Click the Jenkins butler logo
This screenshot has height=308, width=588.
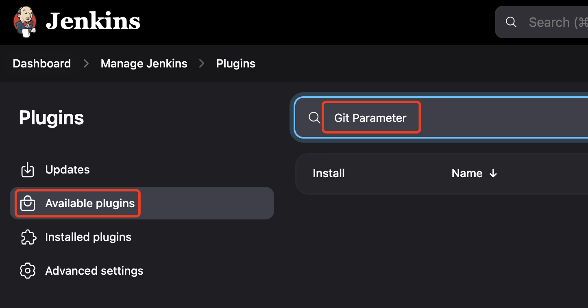[x=25, y=22]
